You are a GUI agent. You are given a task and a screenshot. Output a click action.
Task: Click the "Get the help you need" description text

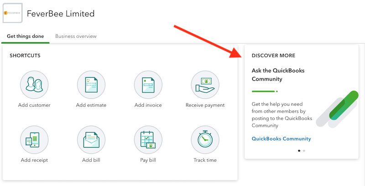click(x=282, y=115)
